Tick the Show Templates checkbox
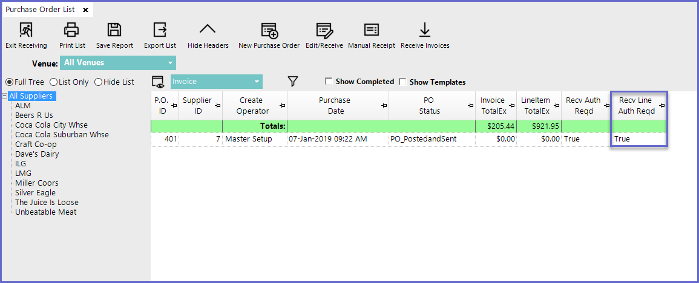Screen dimensions: 699x283 (402, 82)
